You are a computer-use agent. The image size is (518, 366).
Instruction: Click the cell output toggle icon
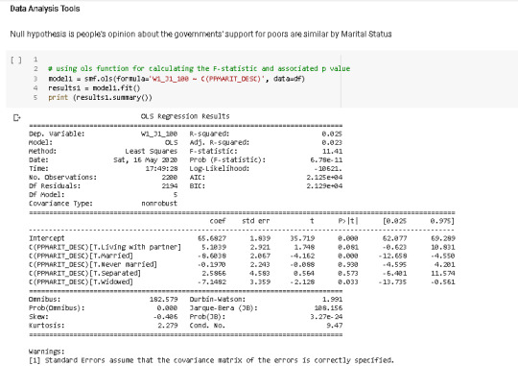click(x=17, y=118)
